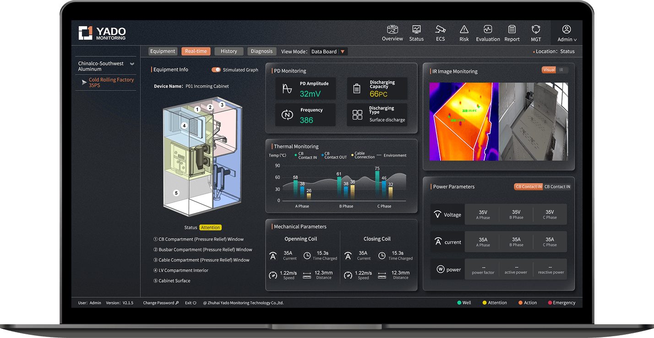Select Cable Compartment (Pressure Relief) Window item
Screen dimensions: 654x338
coord(202,260)
